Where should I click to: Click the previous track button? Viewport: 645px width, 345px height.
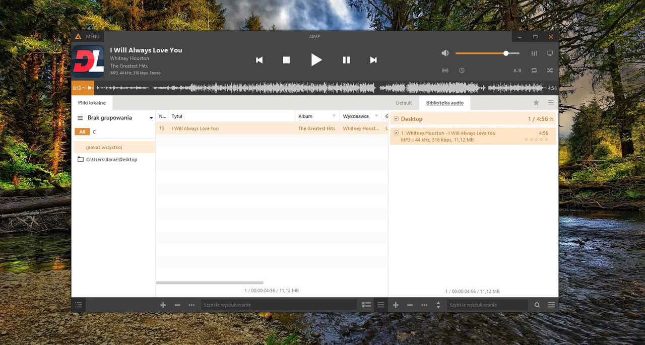[259, 60]
